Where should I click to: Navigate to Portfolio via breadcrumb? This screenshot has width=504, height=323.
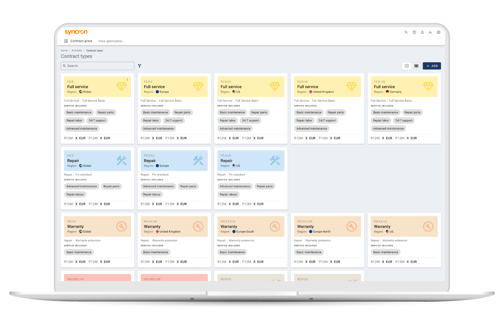tap(76, 50)
